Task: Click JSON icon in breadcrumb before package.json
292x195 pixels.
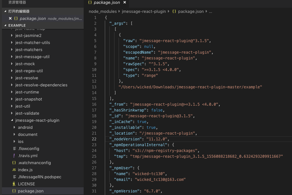Action: 174,11
